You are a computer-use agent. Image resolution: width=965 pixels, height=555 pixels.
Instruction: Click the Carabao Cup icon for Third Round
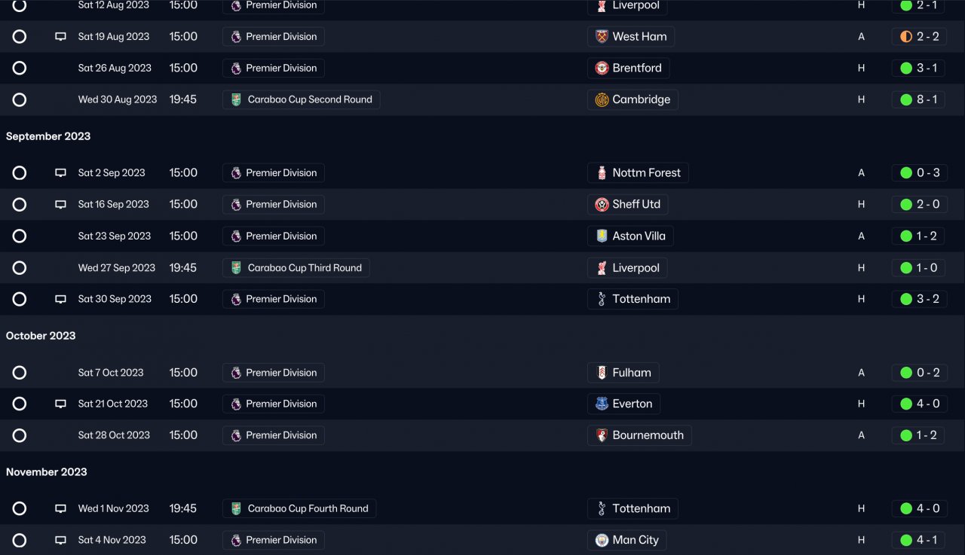coord(236,268)
